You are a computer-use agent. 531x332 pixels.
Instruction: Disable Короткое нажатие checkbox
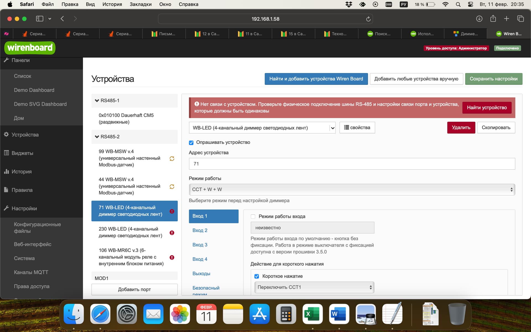(x=257, y=276)
